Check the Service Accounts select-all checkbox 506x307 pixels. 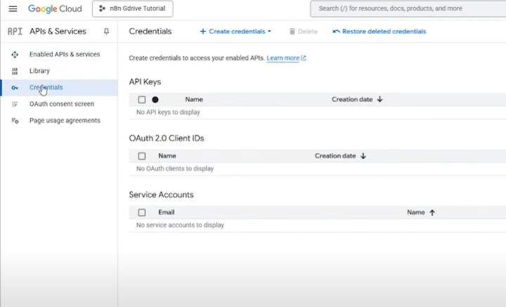(142, 212)
